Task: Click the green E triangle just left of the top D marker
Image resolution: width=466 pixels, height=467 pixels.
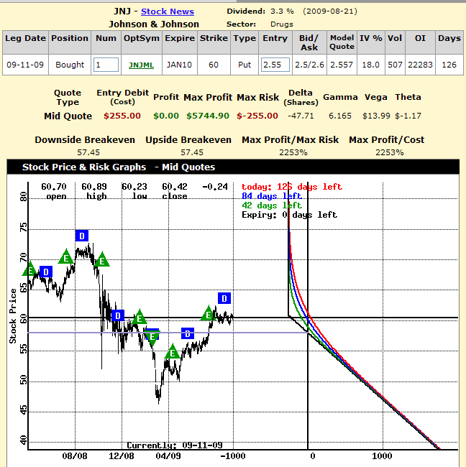Action: click(x=66, y=256)
